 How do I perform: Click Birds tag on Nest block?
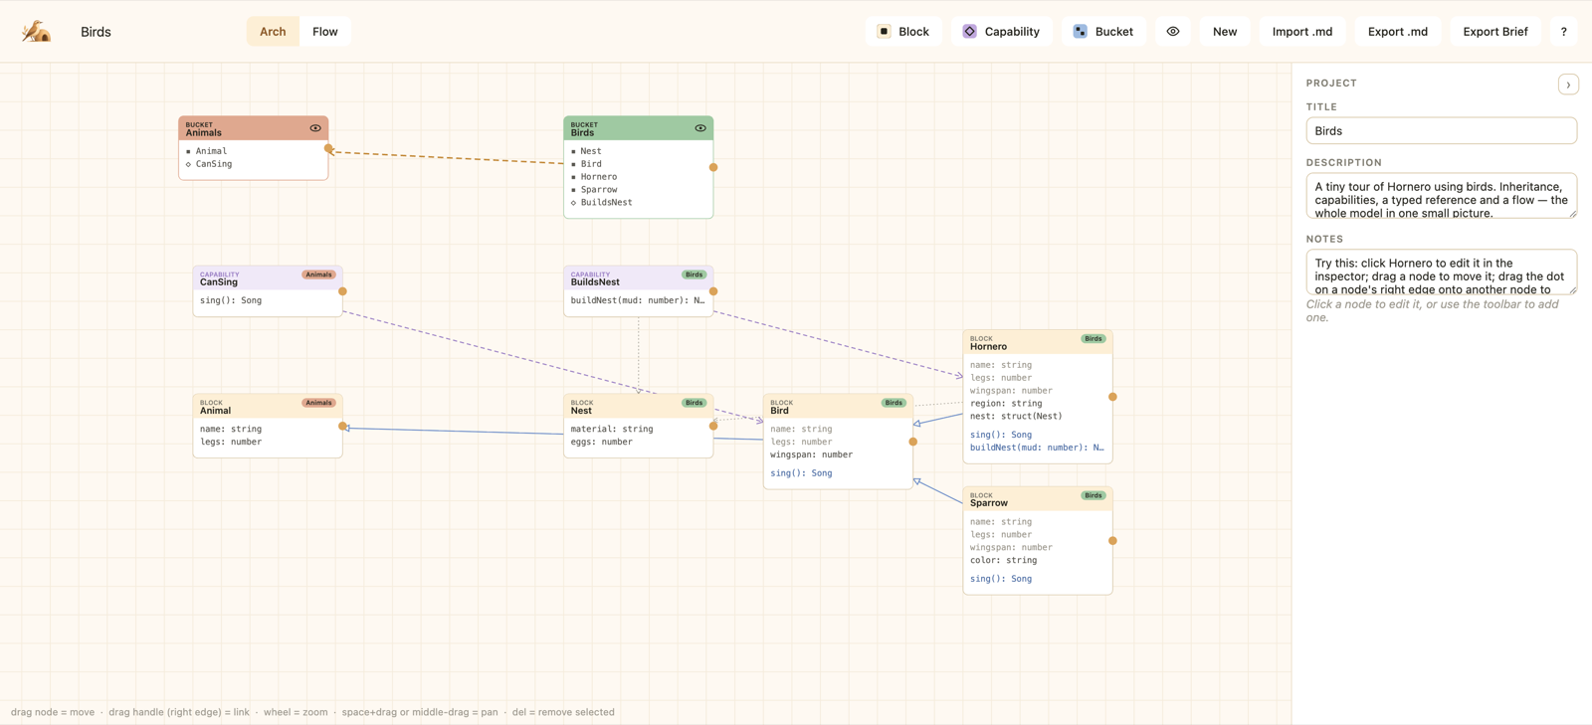coord(694,403)
